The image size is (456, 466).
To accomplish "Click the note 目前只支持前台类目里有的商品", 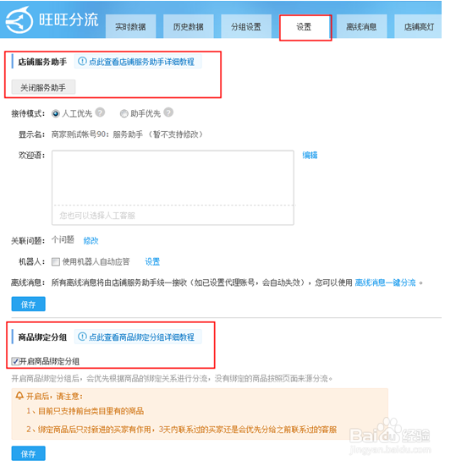I will pos(91,411).
